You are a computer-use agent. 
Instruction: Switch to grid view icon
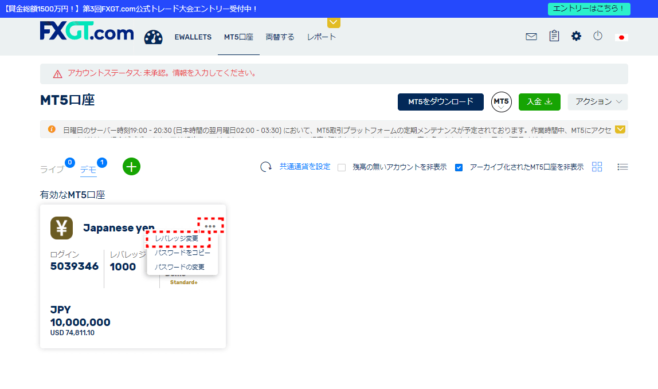(x=597, y=167)
